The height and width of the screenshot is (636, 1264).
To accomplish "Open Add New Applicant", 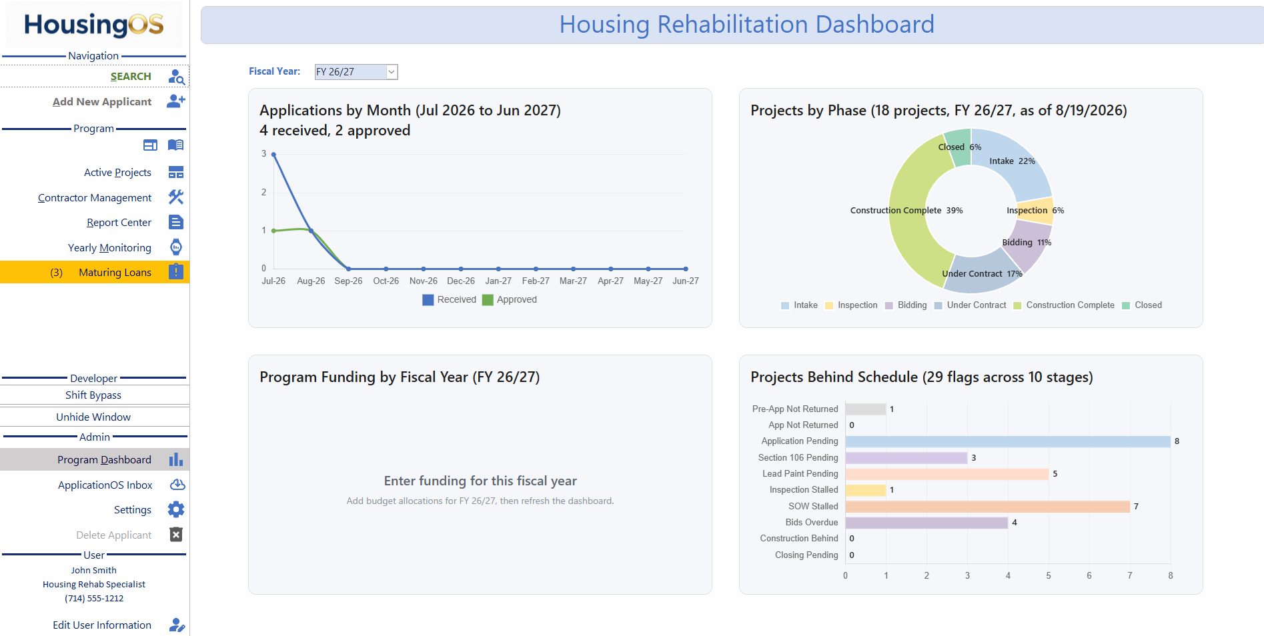I will (102, 101).
